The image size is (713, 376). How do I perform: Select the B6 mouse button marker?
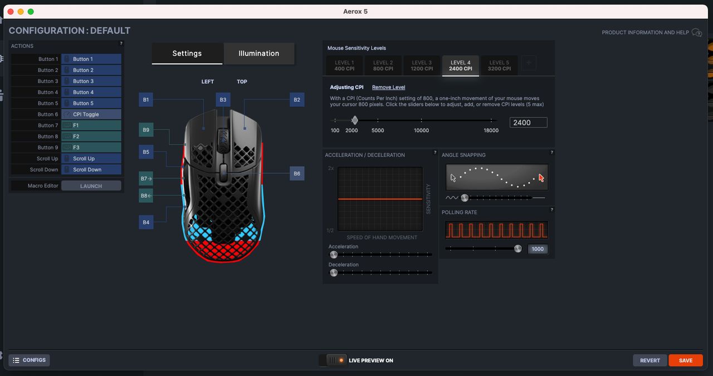point(297,174)
